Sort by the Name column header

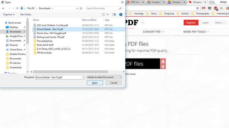point(36,20)
